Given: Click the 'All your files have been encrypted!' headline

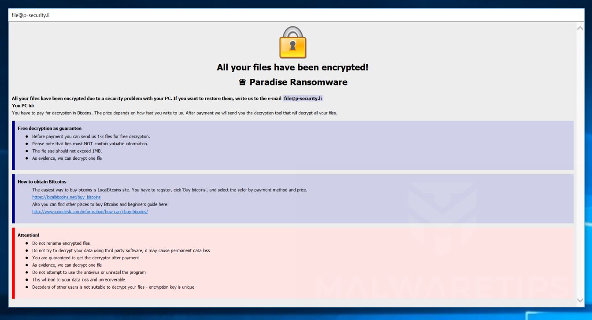Looking at the screenshot, I should point(292,68).
